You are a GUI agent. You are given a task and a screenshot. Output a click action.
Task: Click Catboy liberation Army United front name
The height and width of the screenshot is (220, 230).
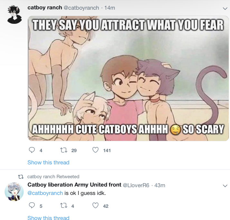tap(74, 185)
